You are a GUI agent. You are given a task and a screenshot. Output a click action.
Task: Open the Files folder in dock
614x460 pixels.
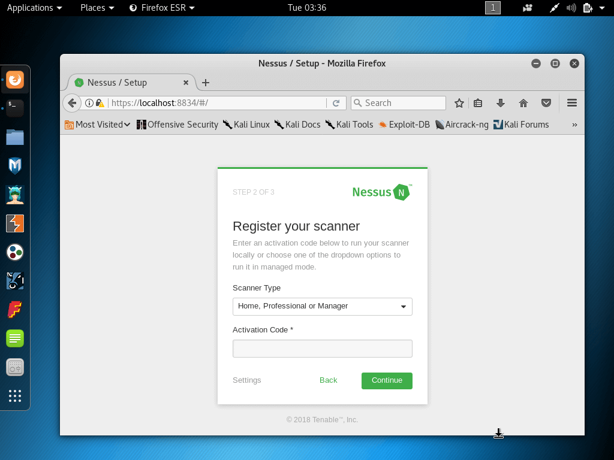(x=15, y=137)
